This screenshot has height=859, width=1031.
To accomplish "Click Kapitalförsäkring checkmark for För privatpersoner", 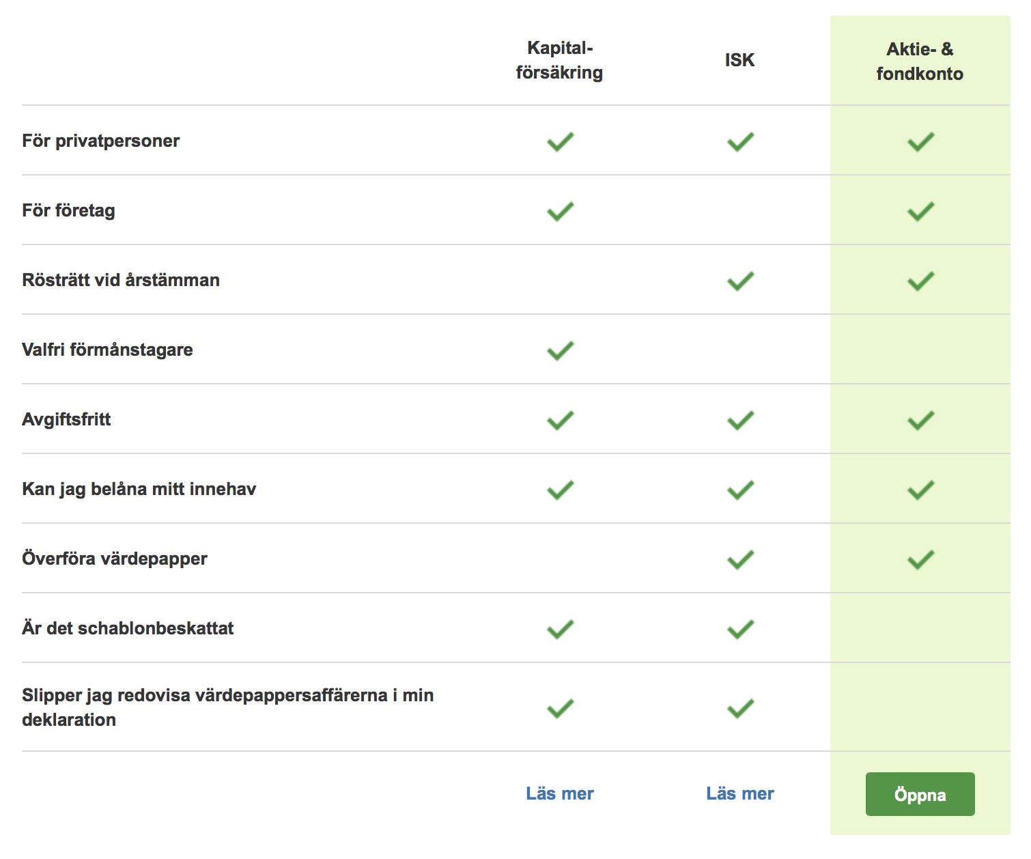I will (x=560, y=141).
